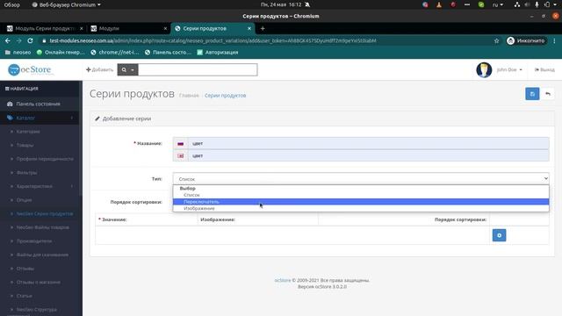Open chrome://net-i... bookmark
This screenshot has width=562, height=316.
click(115, 53)
